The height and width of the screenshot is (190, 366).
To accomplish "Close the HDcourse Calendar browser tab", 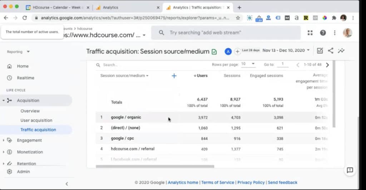I will (88, 7).
